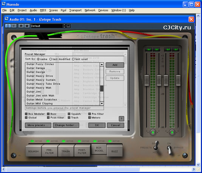The image size is (202, 173).
Task: Click the Remove preset button
Action: [x=115, y=71]
